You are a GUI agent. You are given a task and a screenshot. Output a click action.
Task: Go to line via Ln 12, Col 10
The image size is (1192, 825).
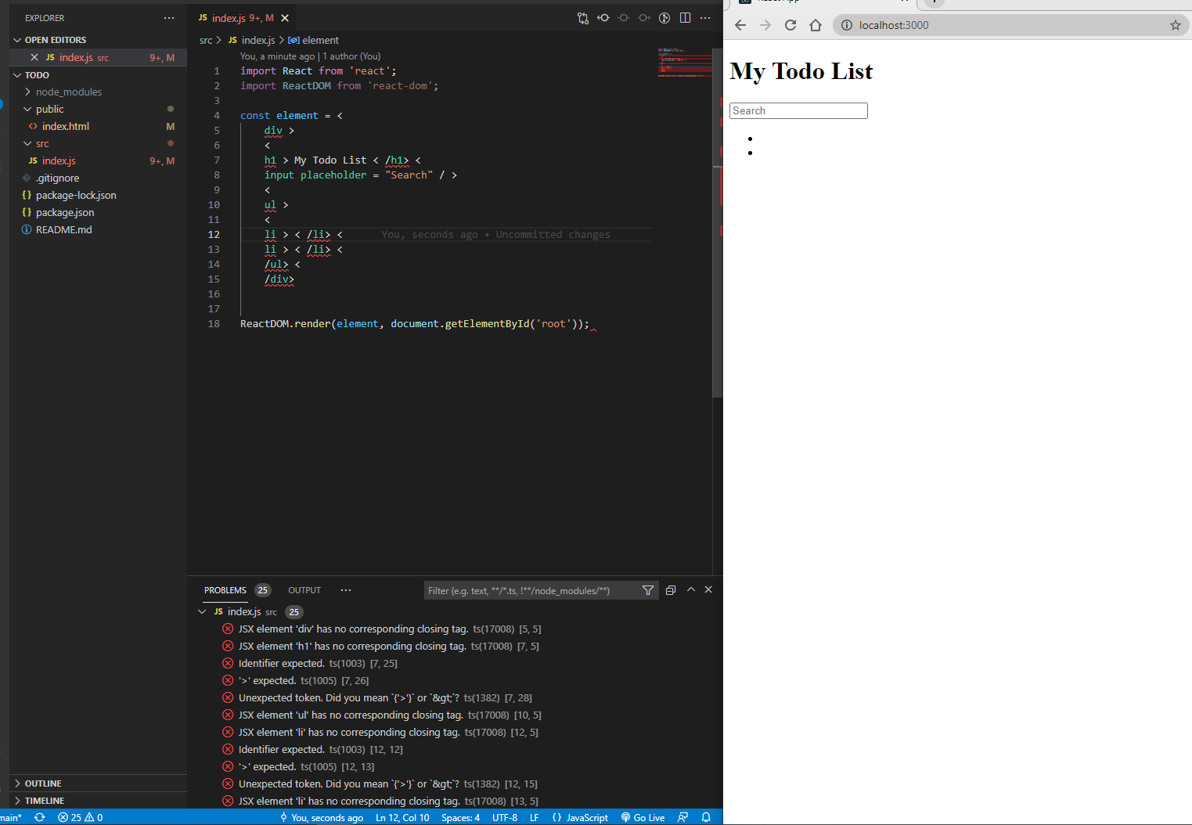[402, 817]
